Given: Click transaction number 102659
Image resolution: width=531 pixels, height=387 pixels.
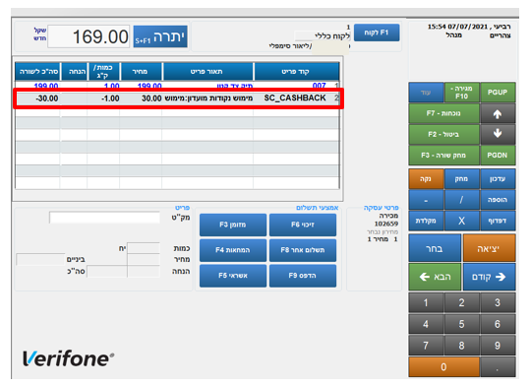Looking at the screenshot, I should 386,224.
